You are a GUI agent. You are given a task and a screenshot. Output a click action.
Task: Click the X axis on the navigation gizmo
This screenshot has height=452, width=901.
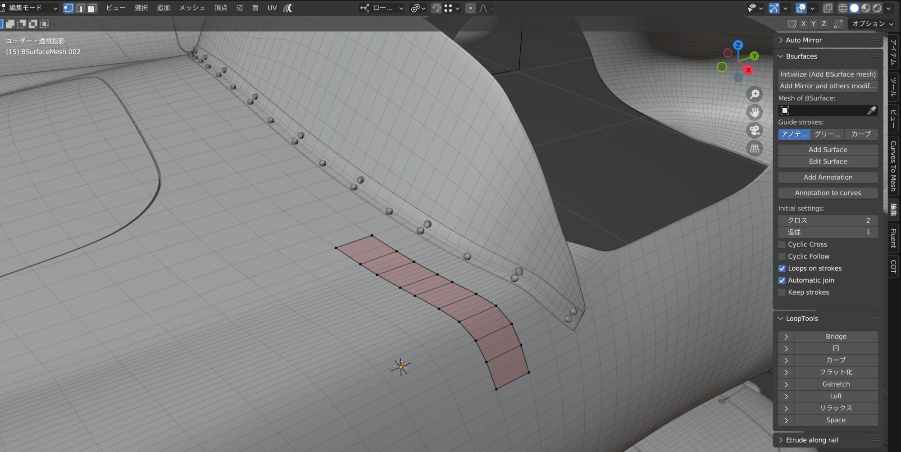(x=748, y=70)
